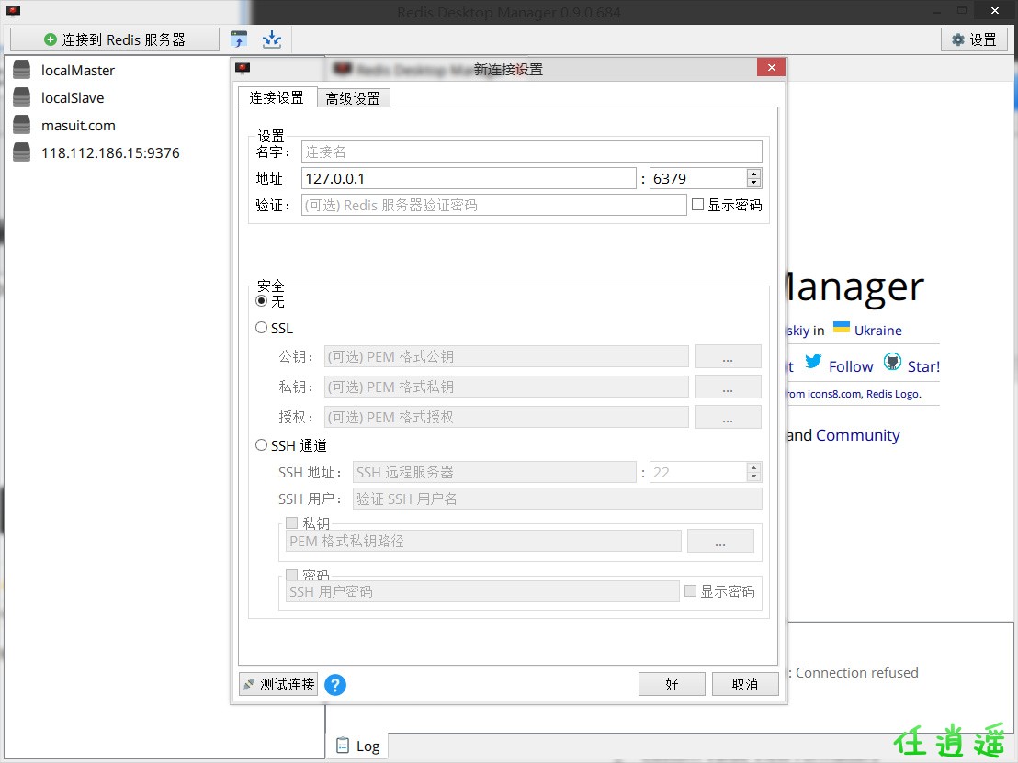Click the dialog title bar app icon
Viewport: 1018px width, 763px height.
coord(243,68)
